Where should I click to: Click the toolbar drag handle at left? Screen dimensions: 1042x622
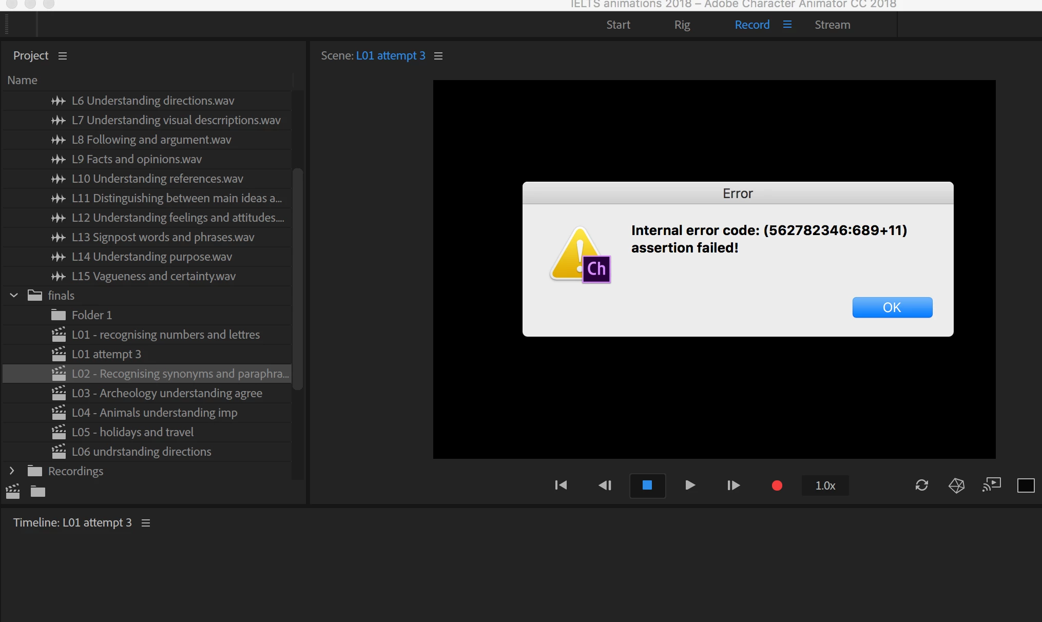7,24
